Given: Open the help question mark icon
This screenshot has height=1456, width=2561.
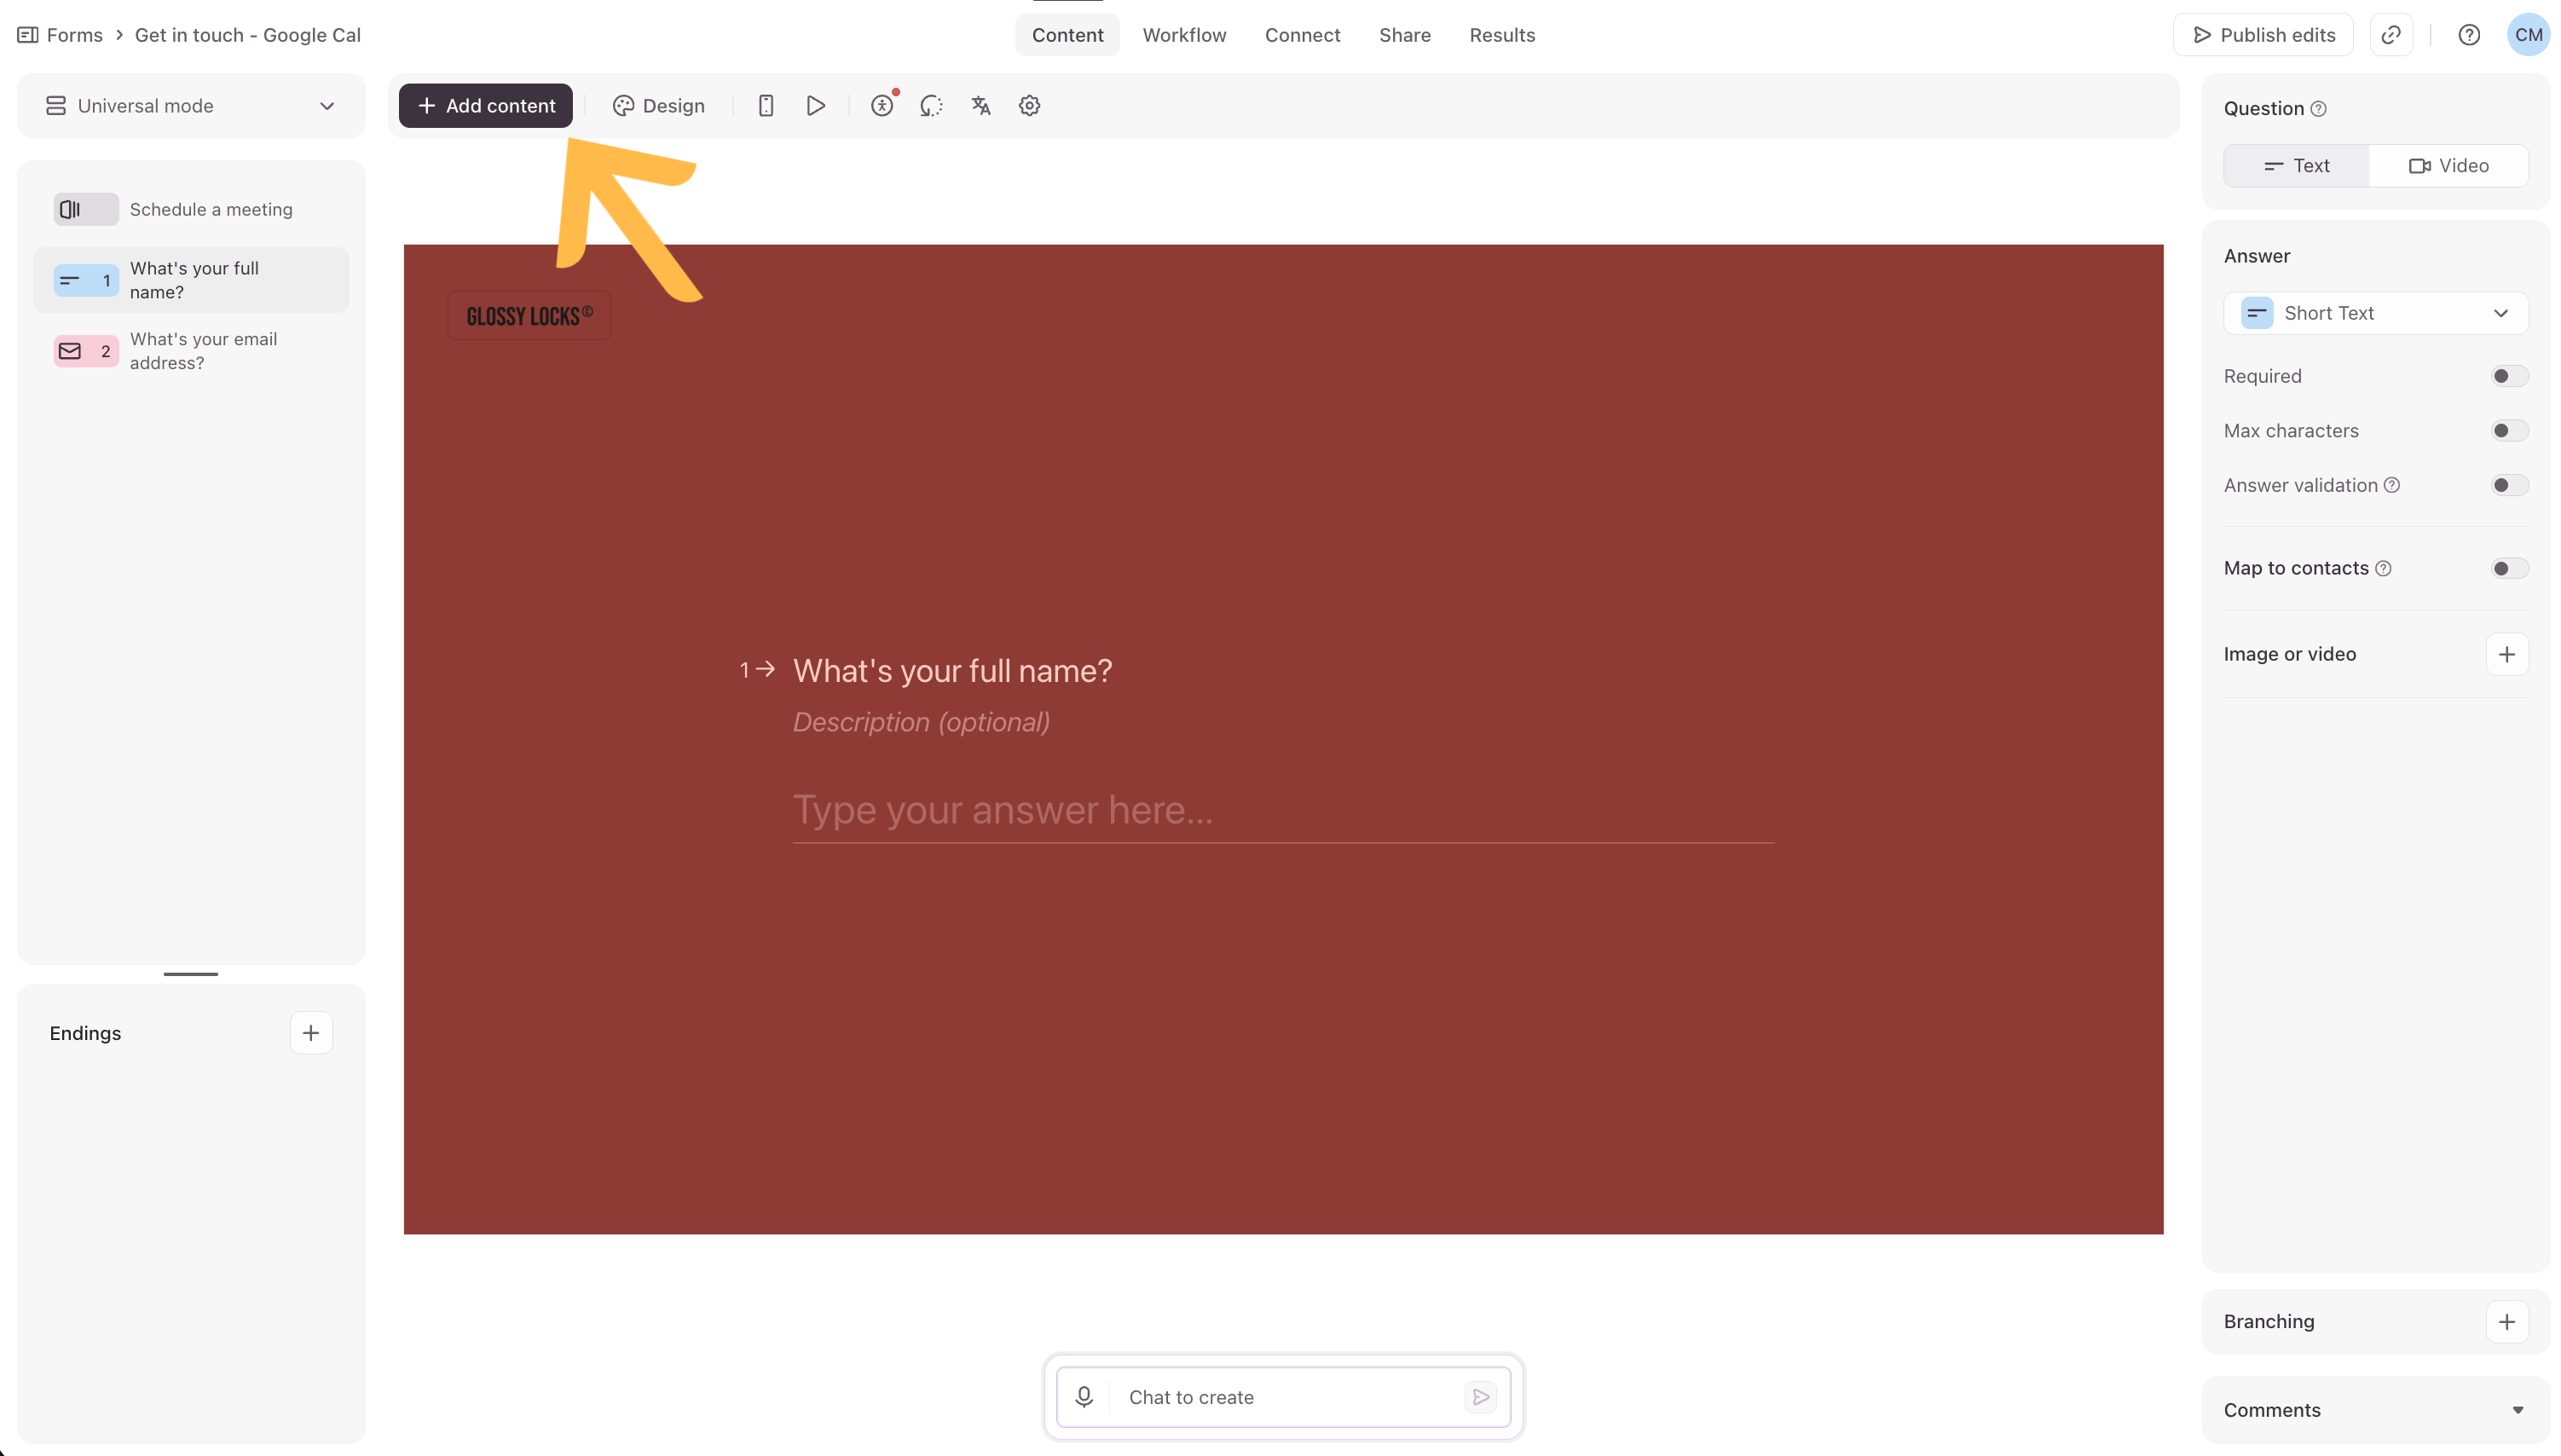Looking at the screenshot, I should tap(2468, 35).
